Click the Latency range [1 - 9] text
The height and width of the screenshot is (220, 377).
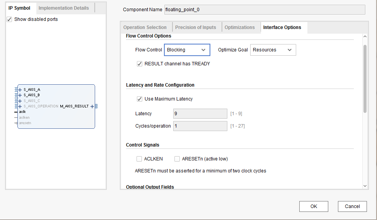point(236,114)
